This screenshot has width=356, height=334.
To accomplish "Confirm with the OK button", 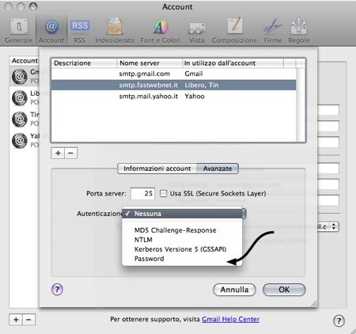I will 284,290.
